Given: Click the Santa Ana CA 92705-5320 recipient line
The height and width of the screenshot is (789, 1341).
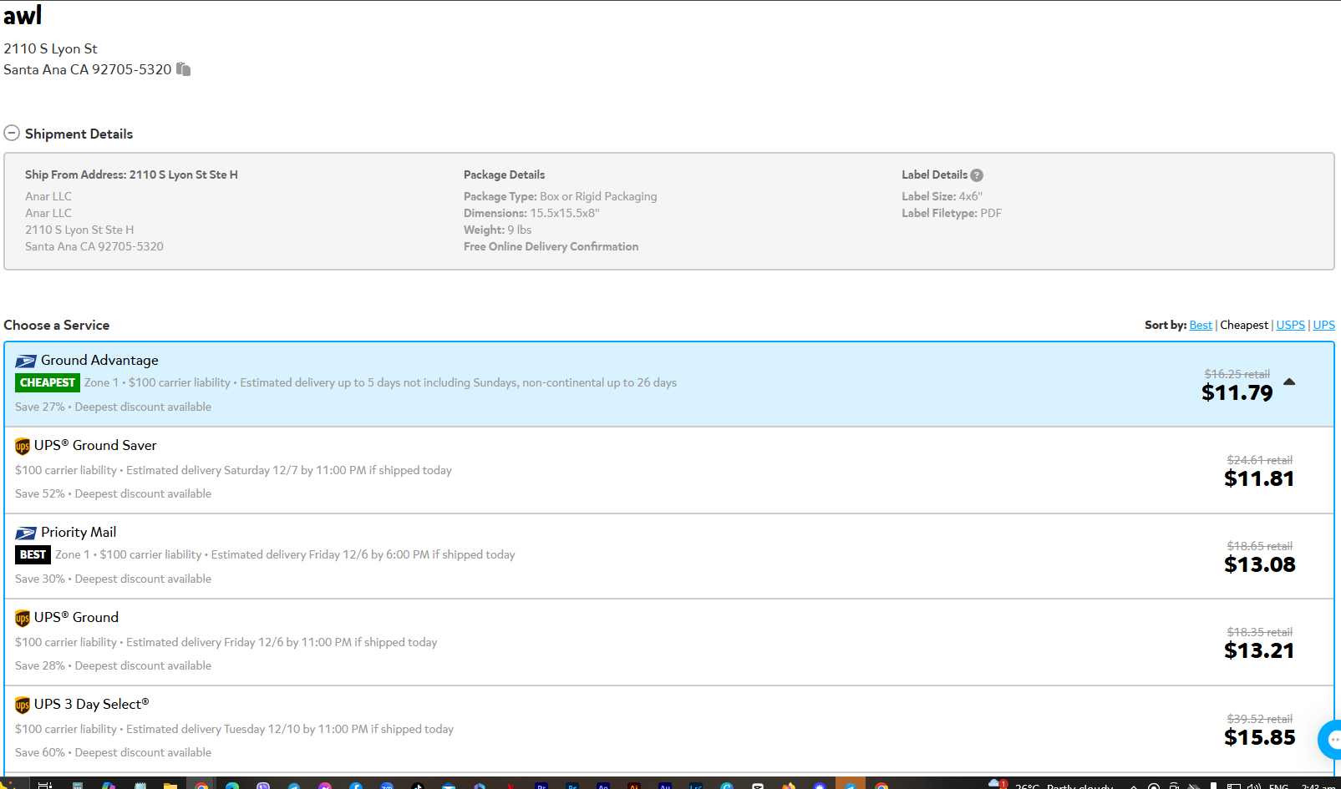Looking at the screenshot, I should 87,69.
